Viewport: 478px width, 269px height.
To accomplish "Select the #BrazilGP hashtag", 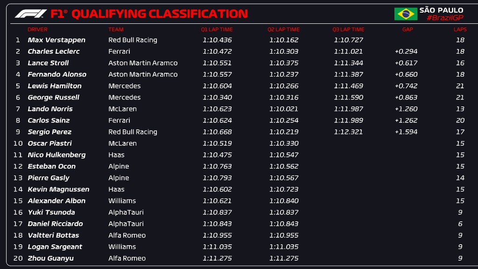I will 445,18.
